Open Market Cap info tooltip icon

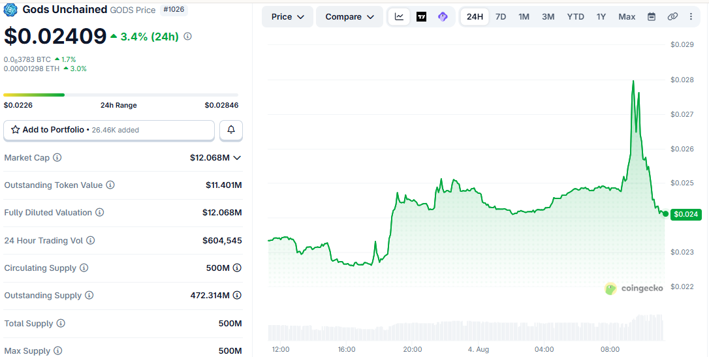(x=57, y=158)
